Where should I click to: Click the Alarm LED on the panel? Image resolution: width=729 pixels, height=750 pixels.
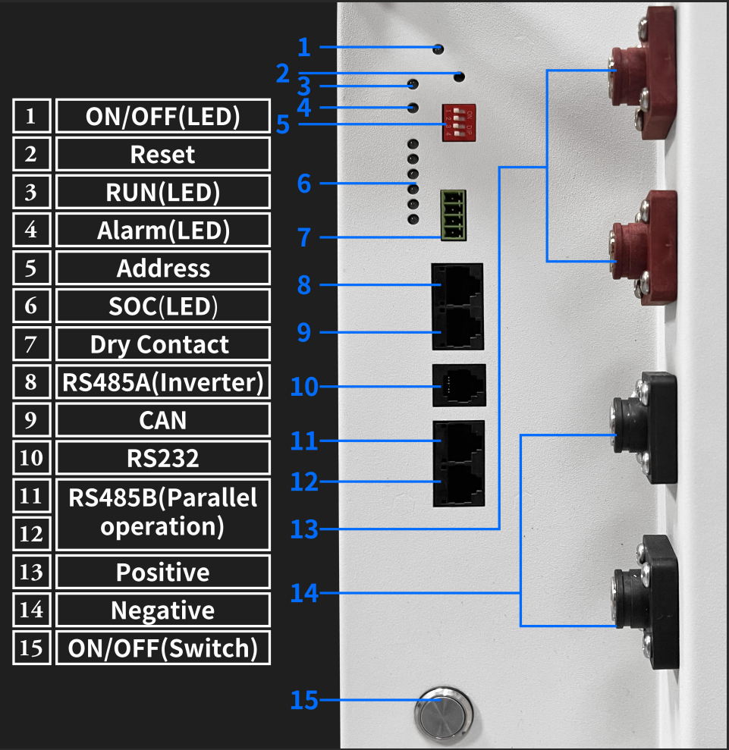pos(413,108)
